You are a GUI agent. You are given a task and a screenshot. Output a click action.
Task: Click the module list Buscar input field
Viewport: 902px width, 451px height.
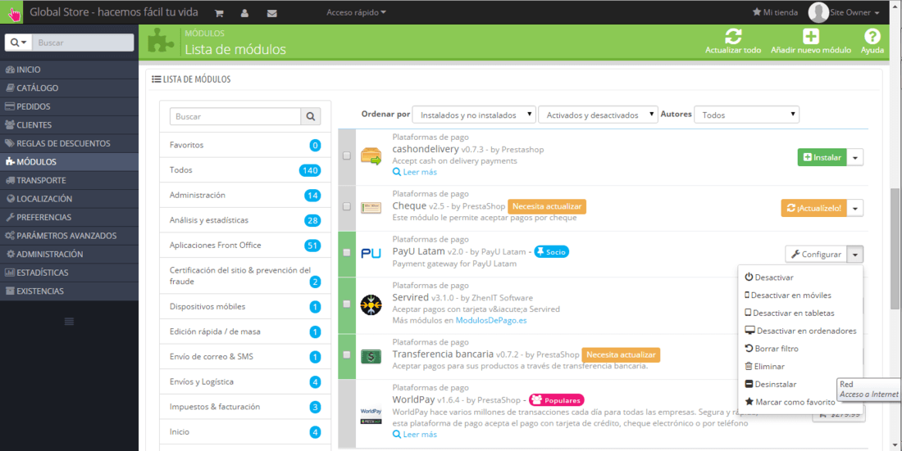tap(235, 116)
